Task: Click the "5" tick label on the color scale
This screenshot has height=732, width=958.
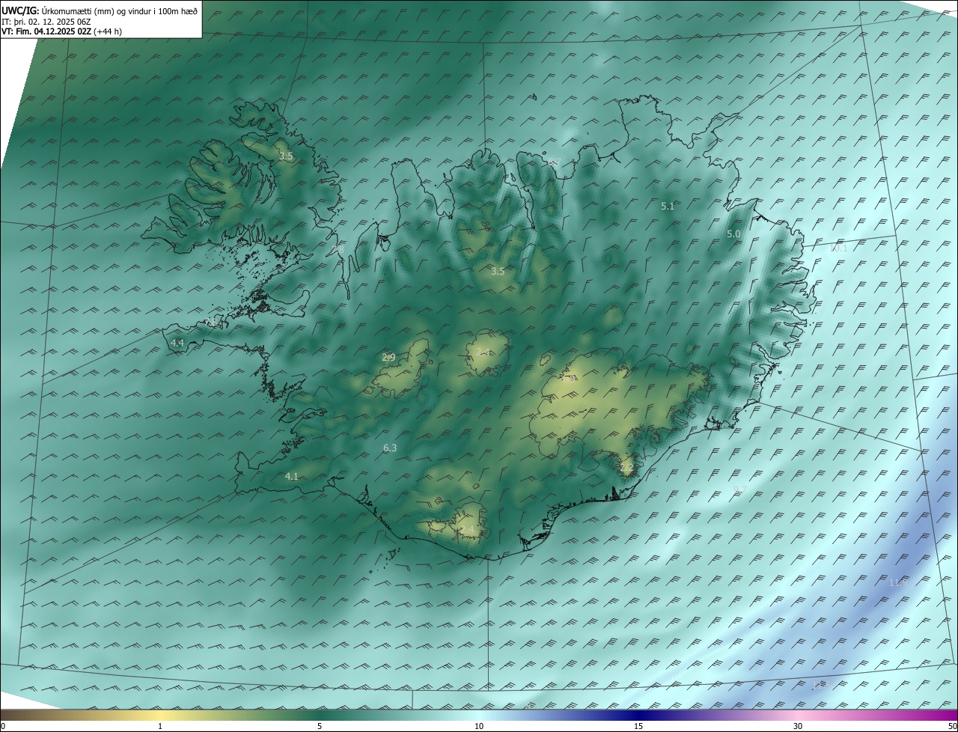Action: coord(320,726)
